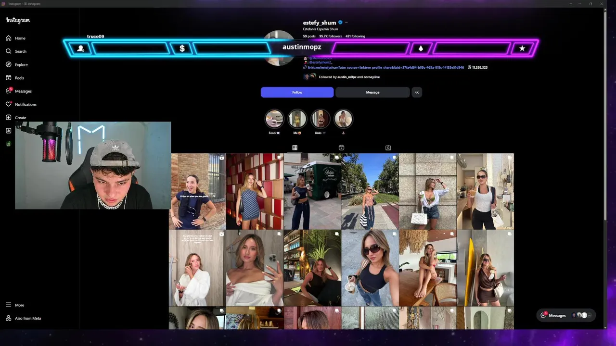Click the Message button on profile
Viewport: 616px width, 346px height.
click(x=372, y=92)
